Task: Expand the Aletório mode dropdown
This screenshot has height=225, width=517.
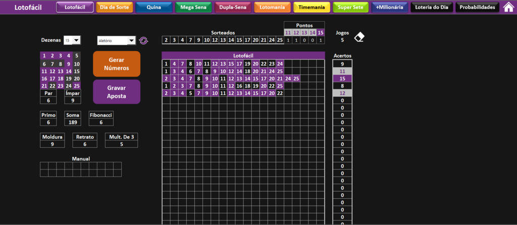Action: point(131,40)
